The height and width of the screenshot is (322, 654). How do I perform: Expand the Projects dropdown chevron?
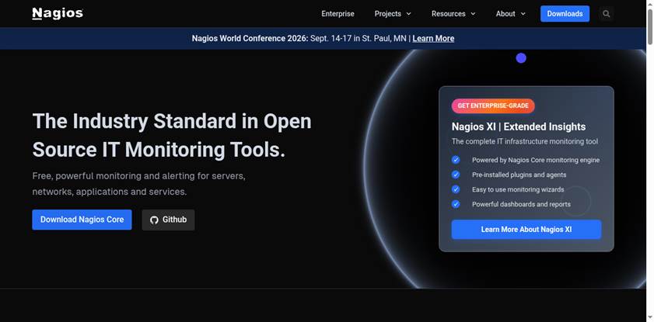pyautogui.click(x=409, y=14)
